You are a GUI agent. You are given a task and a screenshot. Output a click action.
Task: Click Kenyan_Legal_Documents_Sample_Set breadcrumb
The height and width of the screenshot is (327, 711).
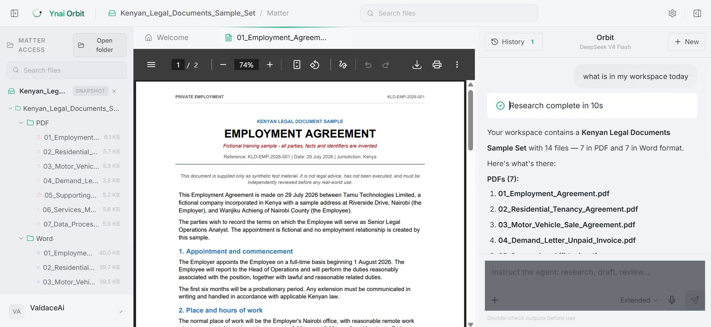point(188,13)
